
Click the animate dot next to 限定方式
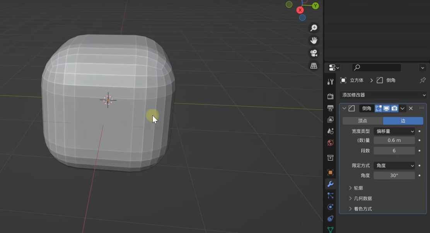420,165
